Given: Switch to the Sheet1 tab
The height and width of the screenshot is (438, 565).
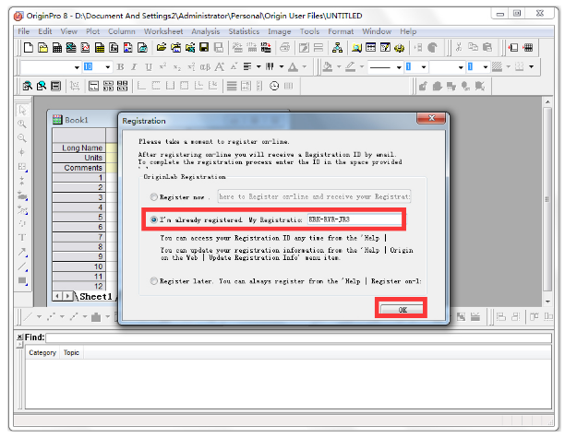Looking at the screenshot, I should [92, 297].
